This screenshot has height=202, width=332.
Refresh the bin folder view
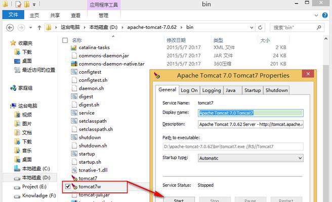260,27
